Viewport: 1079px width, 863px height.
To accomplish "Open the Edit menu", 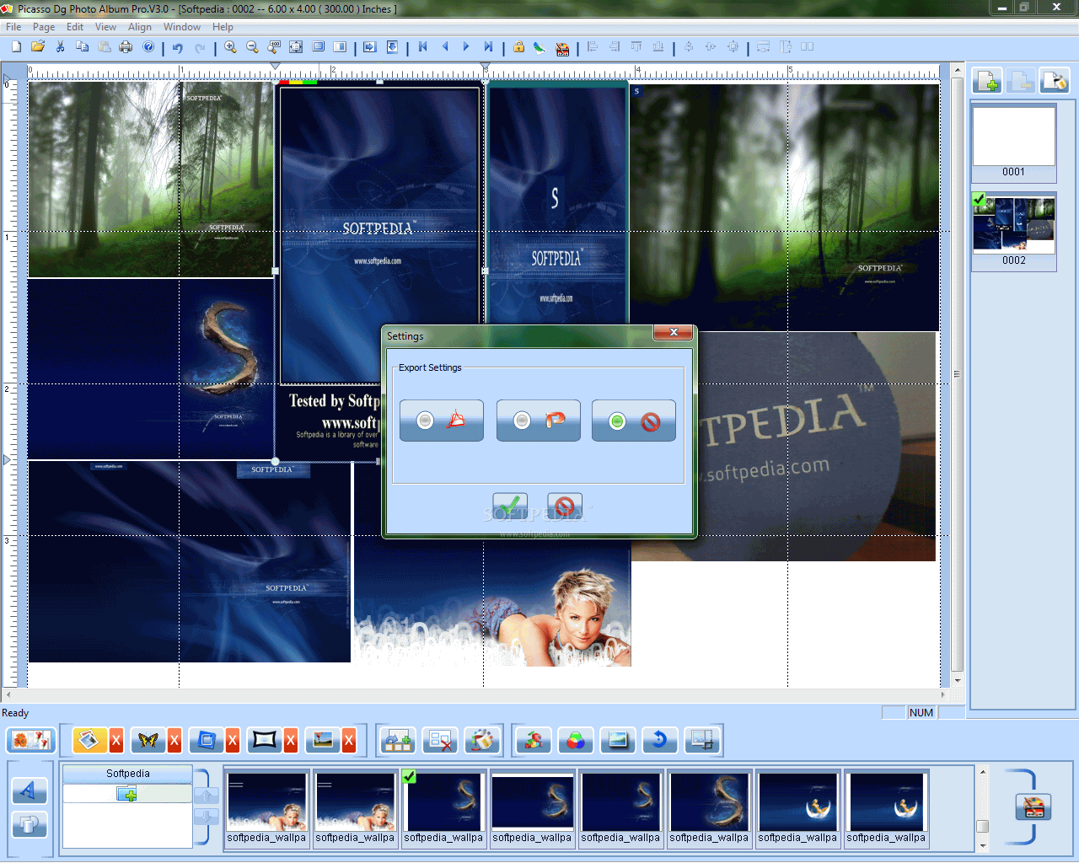I will tap(75, 27).
